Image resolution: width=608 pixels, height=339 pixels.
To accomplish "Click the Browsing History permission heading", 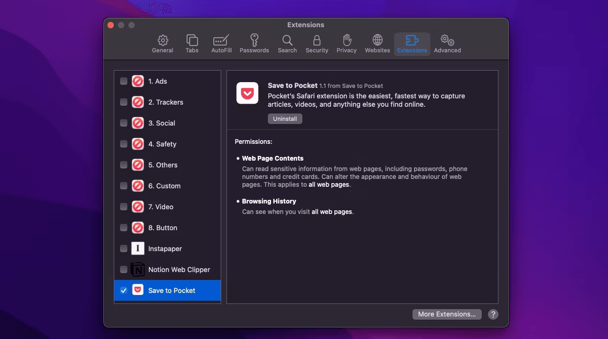I will (x=269, y=201).
